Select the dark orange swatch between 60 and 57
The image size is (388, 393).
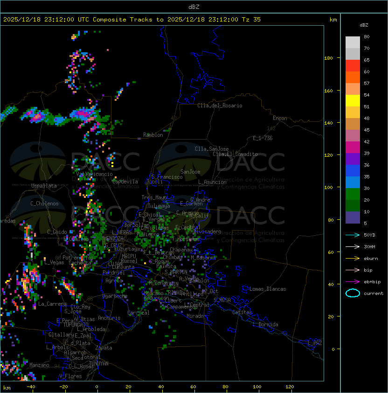pyautogui.click(x=353, y=77)
